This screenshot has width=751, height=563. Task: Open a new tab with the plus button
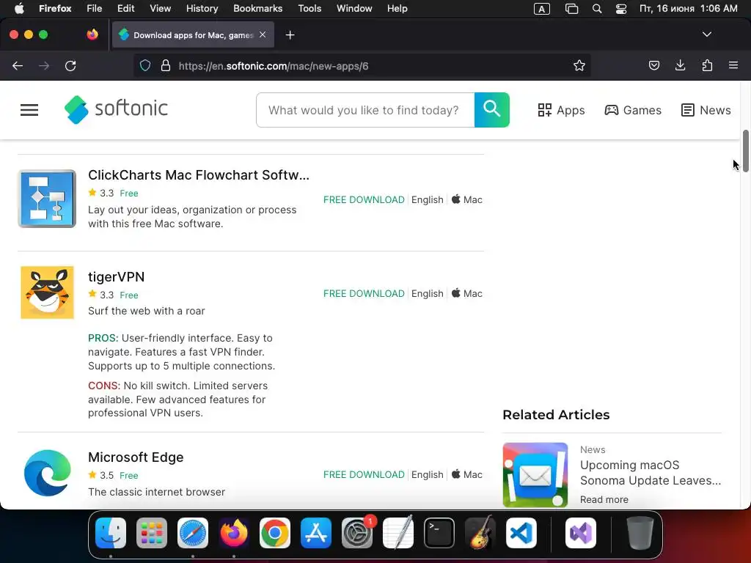tap(290, 35)
